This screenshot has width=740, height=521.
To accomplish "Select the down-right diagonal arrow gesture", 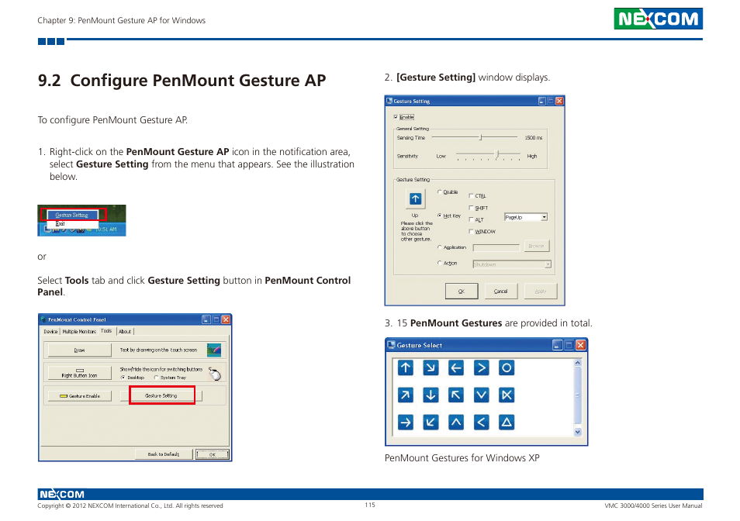I will pos(431,367).
